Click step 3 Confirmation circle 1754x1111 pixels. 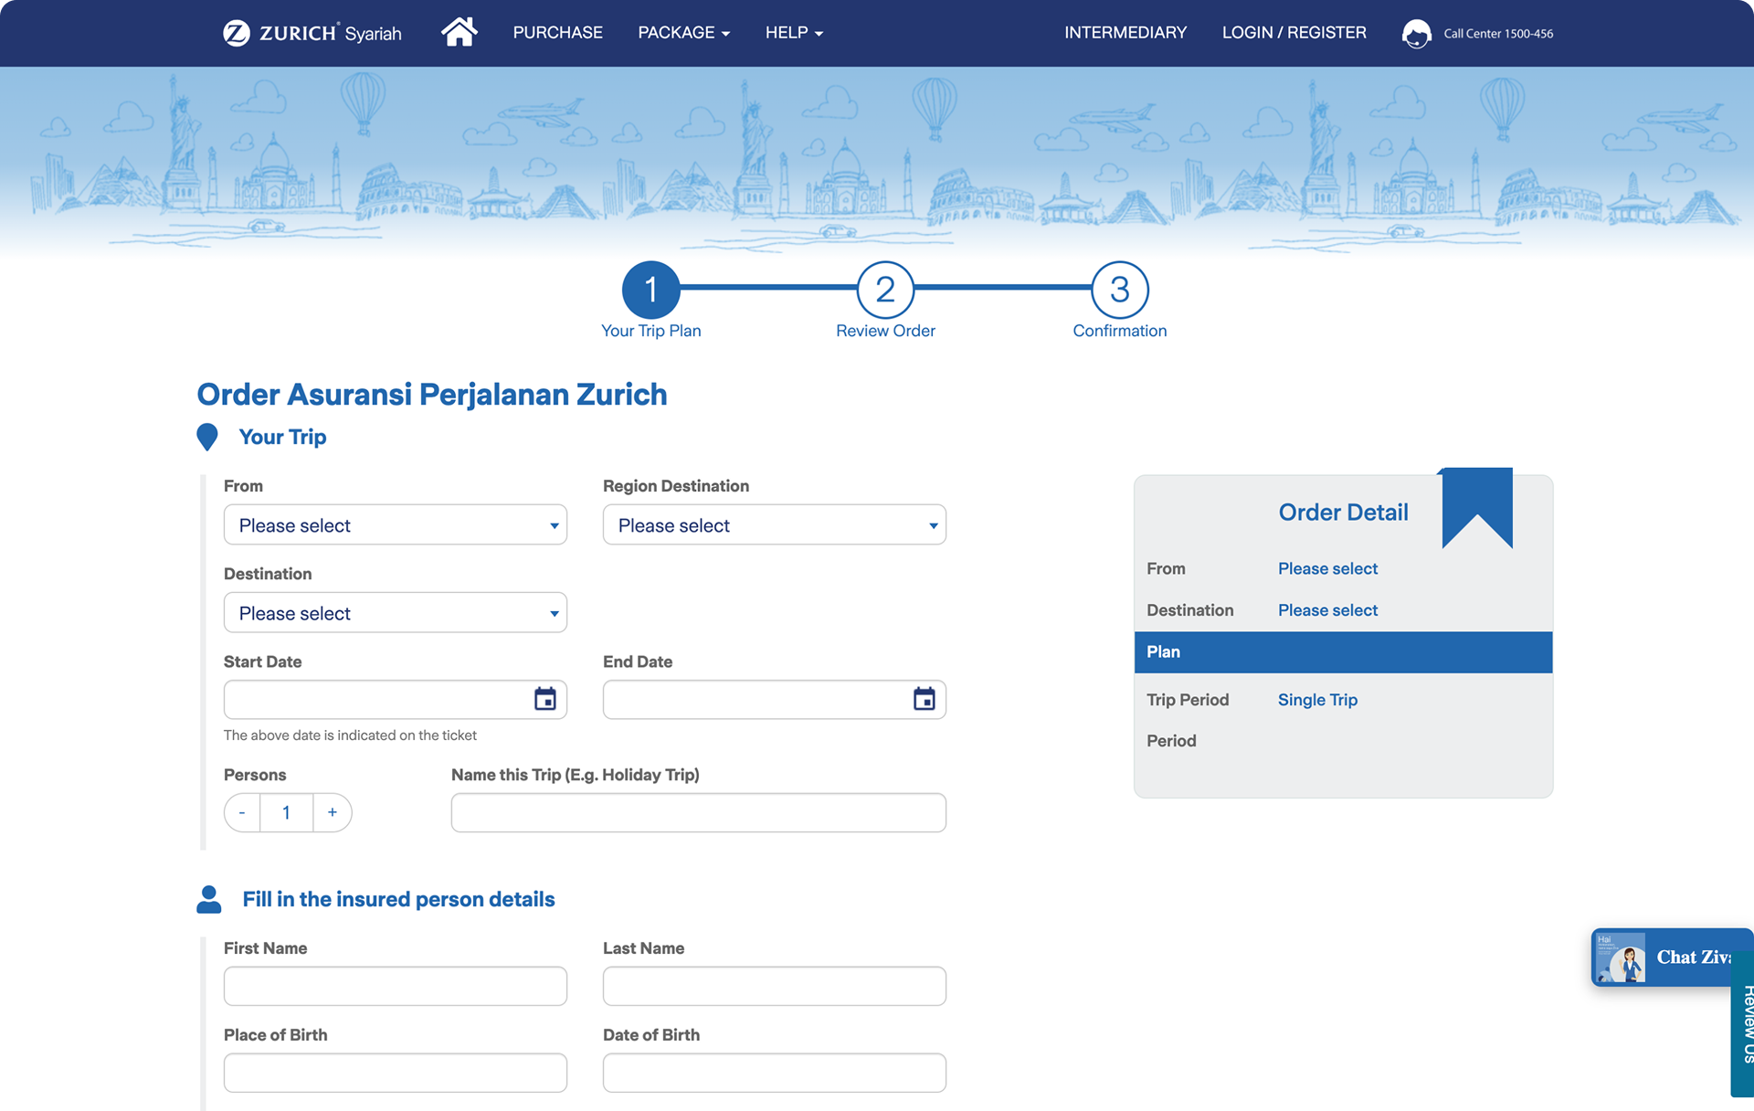coord(1120,290)
